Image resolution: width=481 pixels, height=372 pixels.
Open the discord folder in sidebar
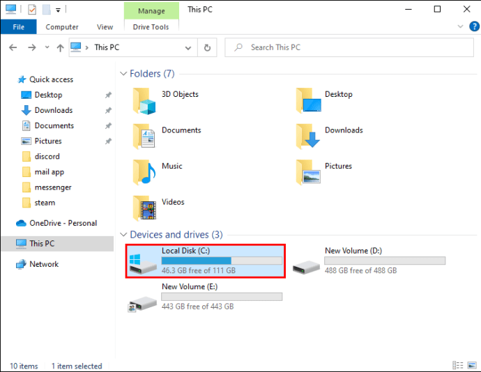click(47, 157)
